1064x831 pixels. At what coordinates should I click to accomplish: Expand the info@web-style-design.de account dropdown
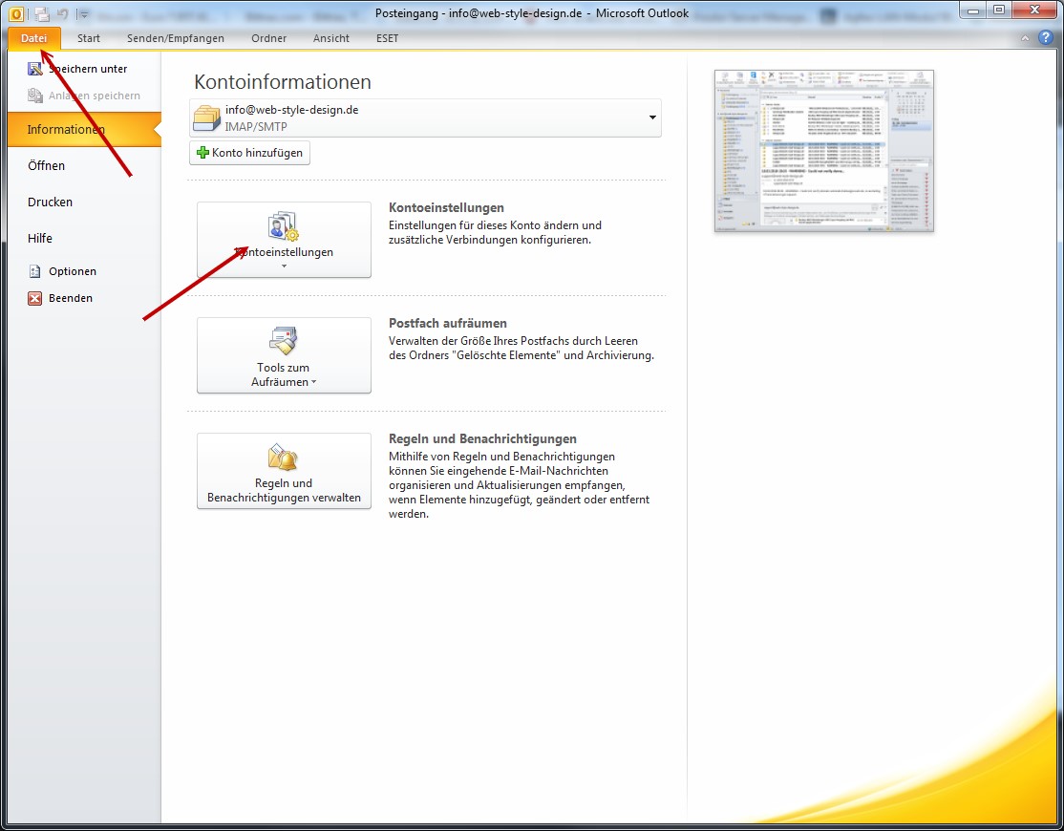tap(652, 118)
